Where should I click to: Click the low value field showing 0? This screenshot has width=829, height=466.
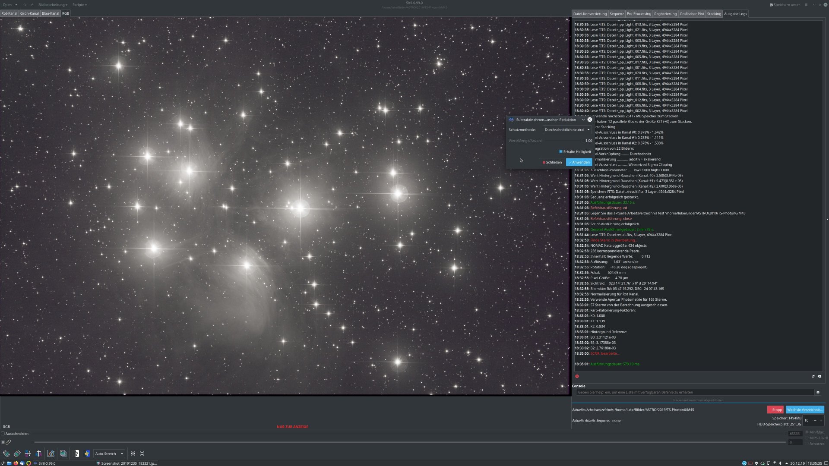pyautogui.click(x=795, y=442)
